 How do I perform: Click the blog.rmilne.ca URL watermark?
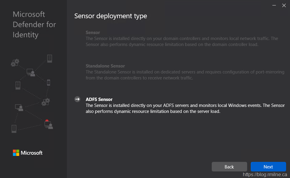click(x=265, y=175)
